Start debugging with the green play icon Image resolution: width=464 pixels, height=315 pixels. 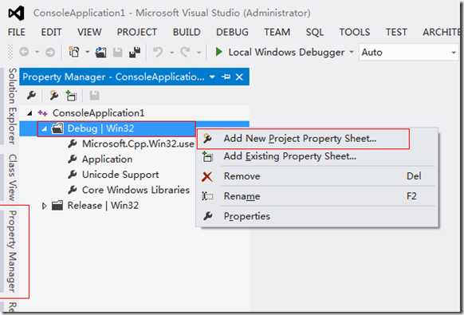218,52
